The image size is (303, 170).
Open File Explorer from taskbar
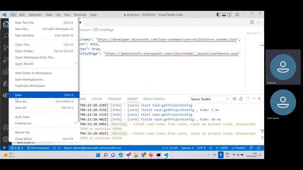(136, 155)
